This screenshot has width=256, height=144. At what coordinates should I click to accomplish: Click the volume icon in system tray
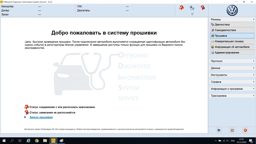[227, 141]
